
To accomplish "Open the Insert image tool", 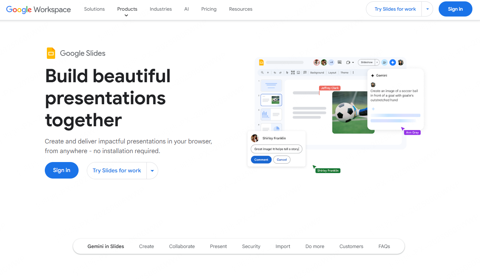I will coord(299,73).
